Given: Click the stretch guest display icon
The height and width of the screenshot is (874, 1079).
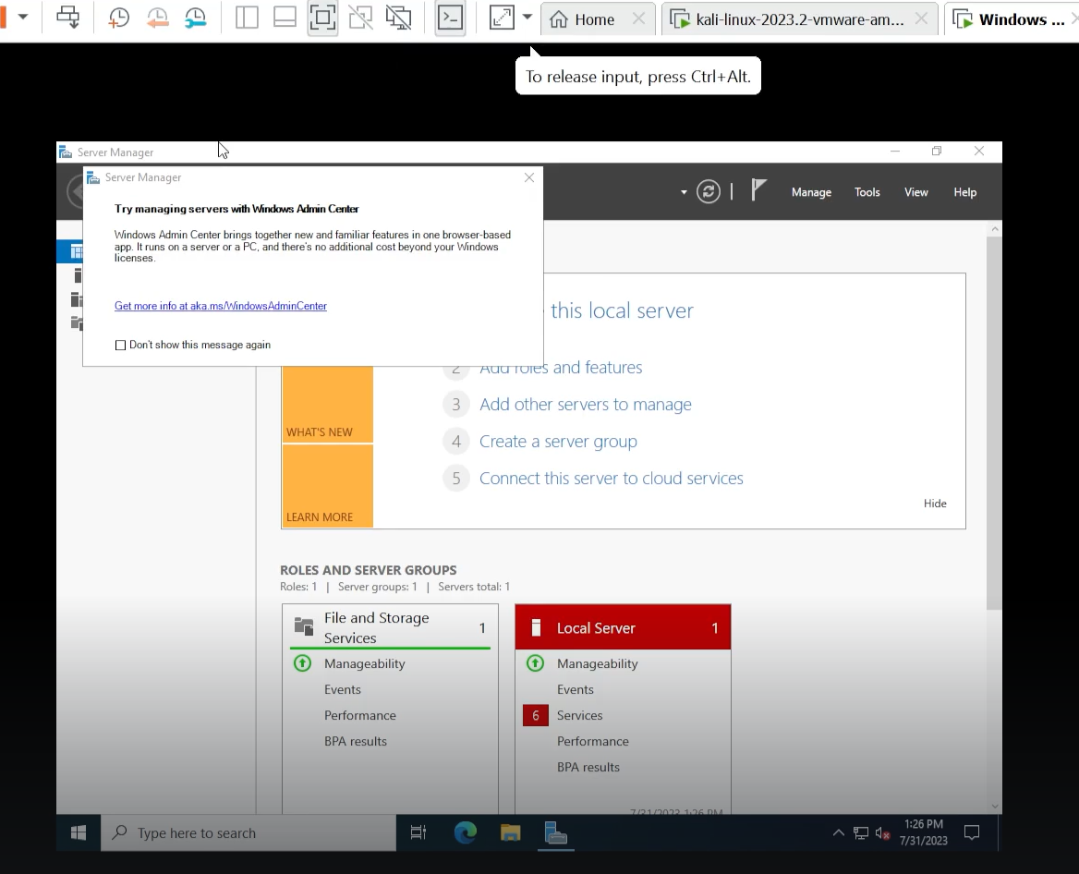Looking at the screenshot, I should (502, 18).
